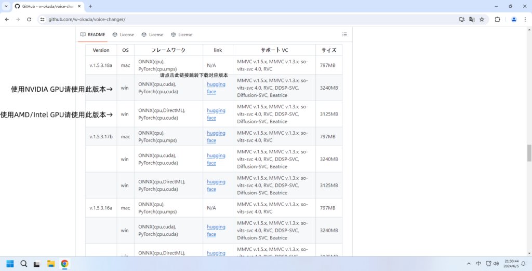Bookmark this page with star icon
532x271 pixels.
(482, 20)
